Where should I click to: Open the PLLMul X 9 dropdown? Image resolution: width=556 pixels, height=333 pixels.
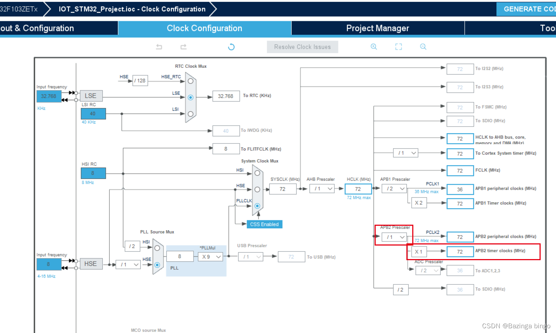point(211,257)
